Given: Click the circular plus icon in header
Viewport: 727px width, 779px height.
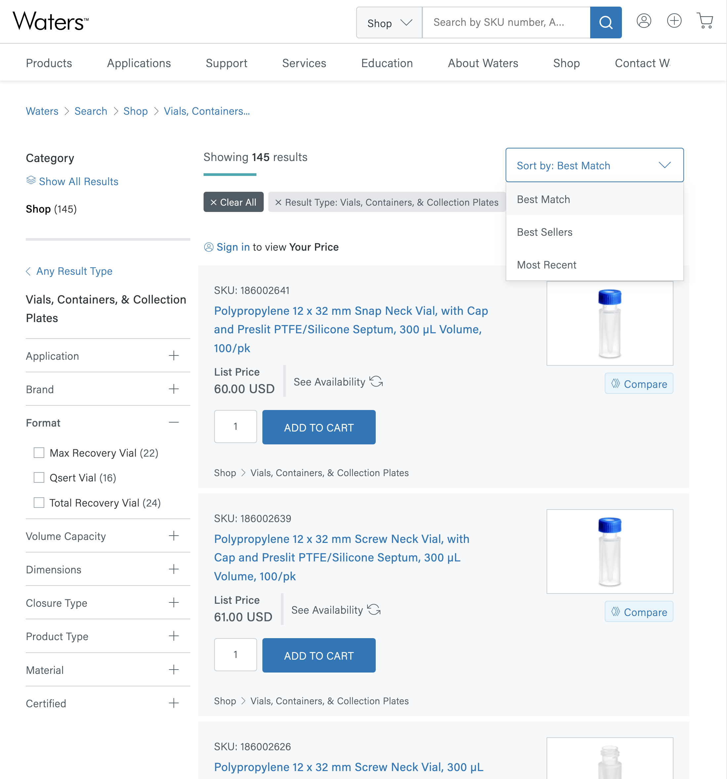Looking at the screenshot, I should point(674,21).
